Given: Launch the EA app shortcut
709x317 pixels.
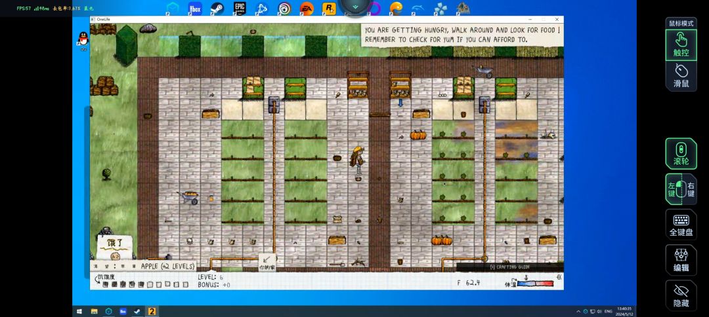Looking at the screenshot, I should pyautogui.click(x=307, y=9).
